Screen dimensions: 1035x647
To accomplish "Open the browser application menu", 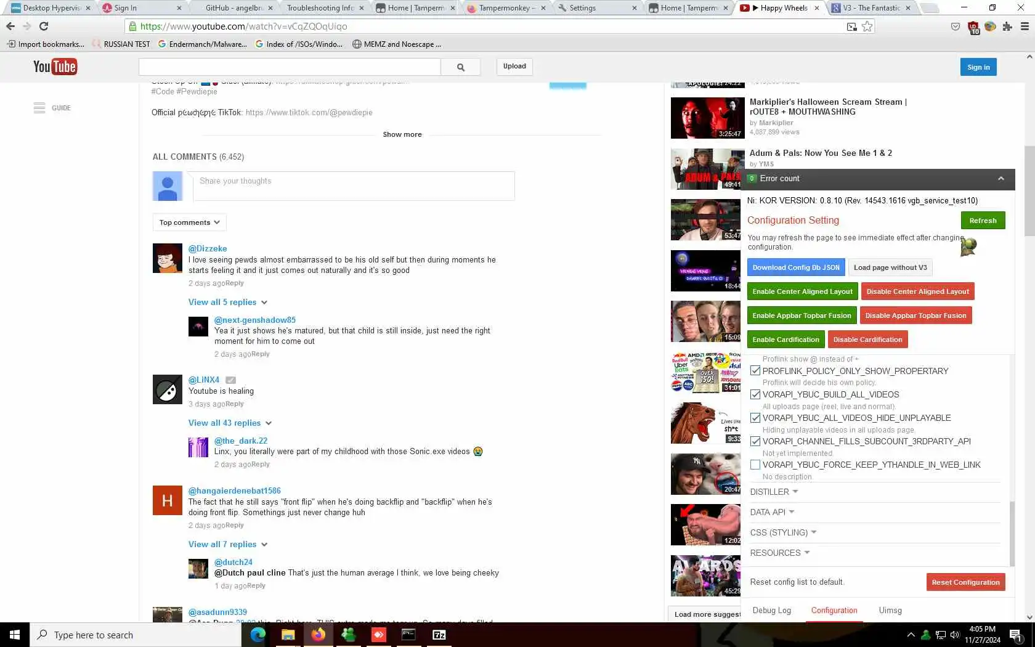I will pyautogui.click(x=1025, y=26).
